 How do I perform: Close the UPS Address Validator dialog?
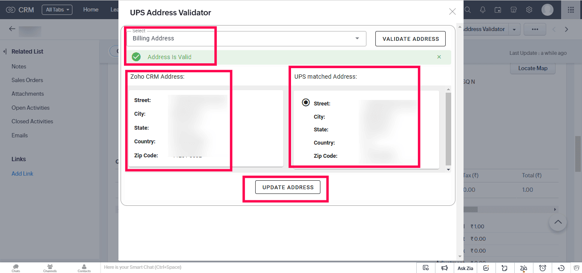point(452,11)
